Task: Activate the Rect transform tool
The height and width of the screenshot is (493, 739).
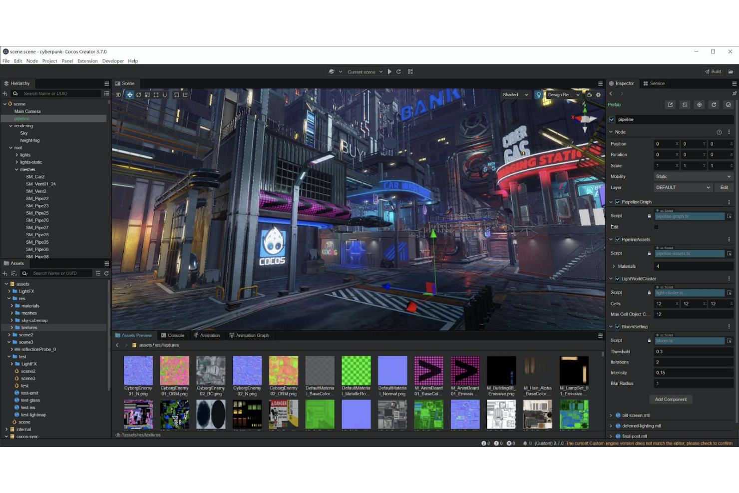Action: [156, 94]
